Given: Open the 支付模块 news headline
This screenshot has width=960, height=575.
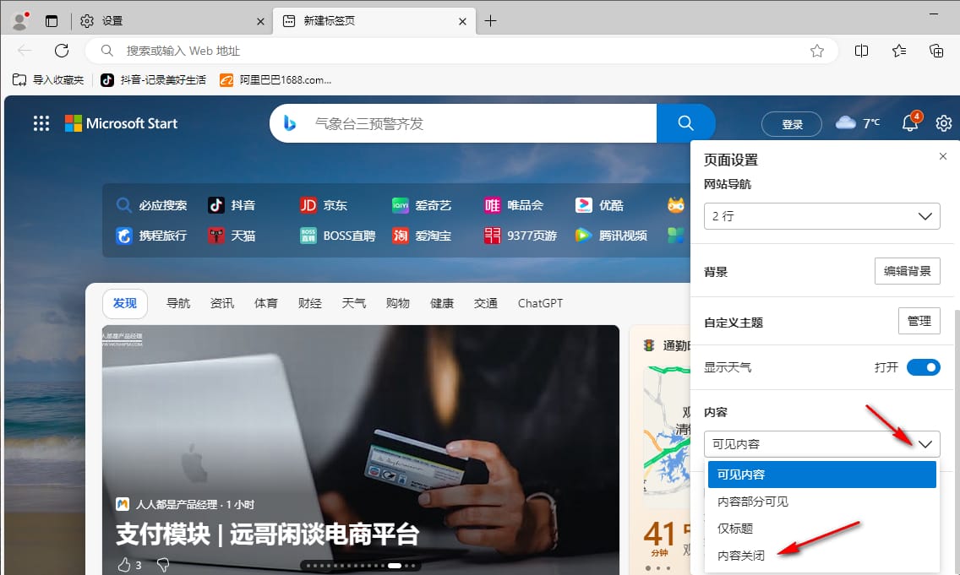Looking at the screenshot, I should 268,534.
